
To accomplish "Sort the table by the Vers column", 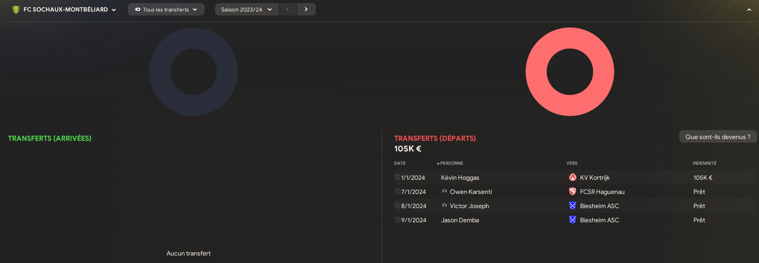I will [572, 163].
